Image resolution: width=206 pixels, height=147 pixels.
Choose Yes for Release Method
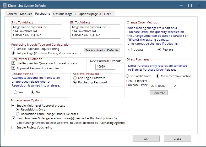point(15,92)
